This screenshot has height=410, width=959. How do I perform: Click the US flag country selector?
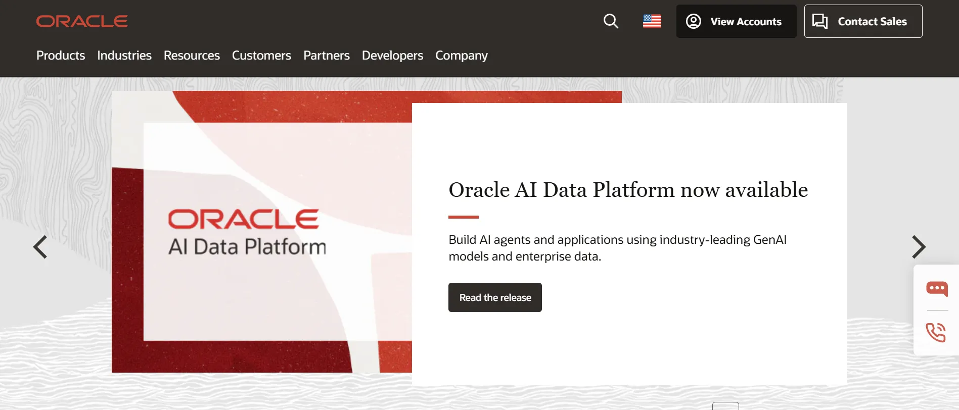[x=652, y=21]
